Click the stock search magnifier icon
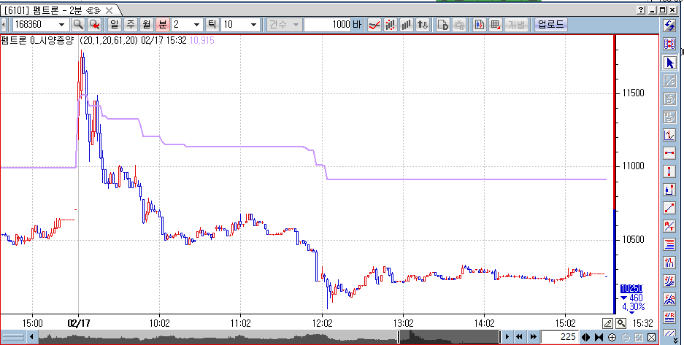This screenshot has height=345, width=684. pos(78,24)
